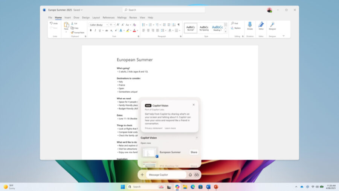
Task: Open Copilot from the taskbar
Action: click(177, 187)
